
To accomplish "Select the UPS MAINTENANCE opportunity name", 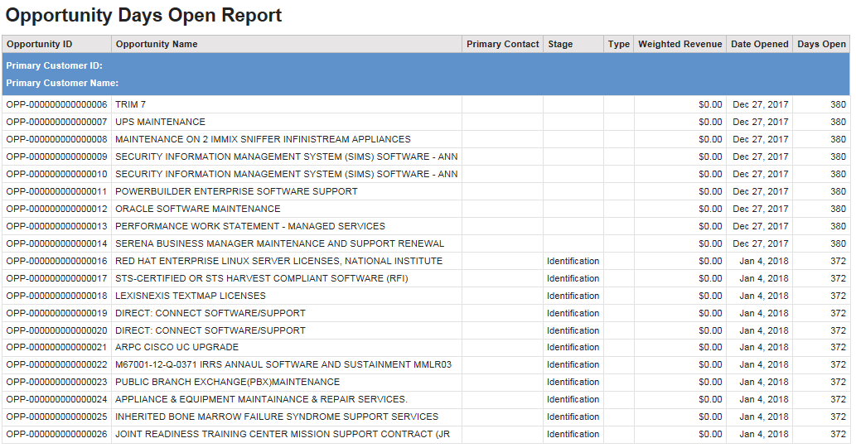I will pyautogui.click(x=160, y=122).
